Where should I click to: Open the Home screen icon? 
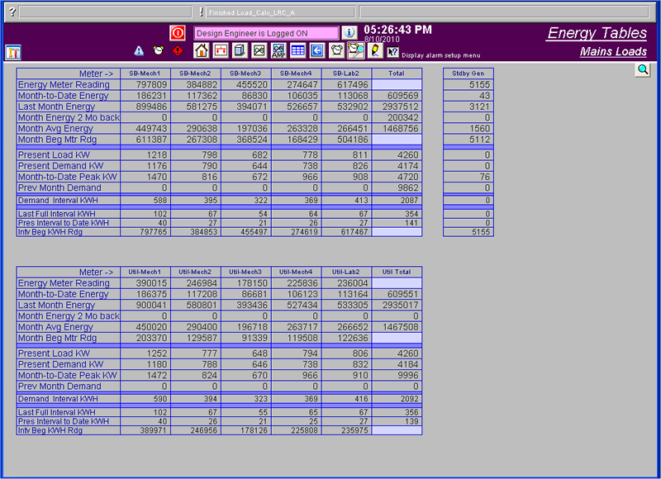tap(201, 50)
